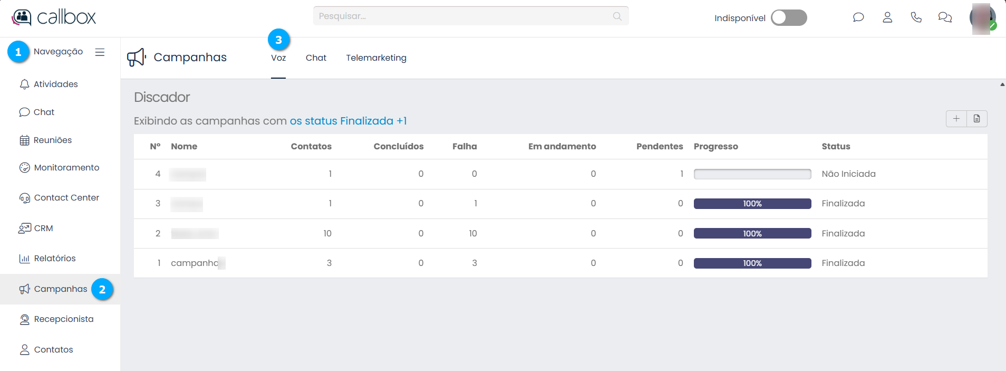Open the single speech bubble icon
1006x371 pixels.
point(858,17)
